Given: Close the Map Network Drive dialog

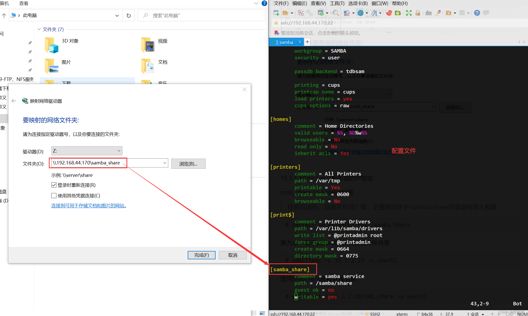Looking at the screenshot, I should (x=244, y=90).
